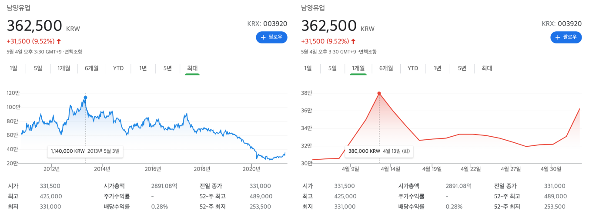589x217 pixels.
Task: Click the 1,140,000 KRW tooltip on left chart
Action: tap(85, 151)
